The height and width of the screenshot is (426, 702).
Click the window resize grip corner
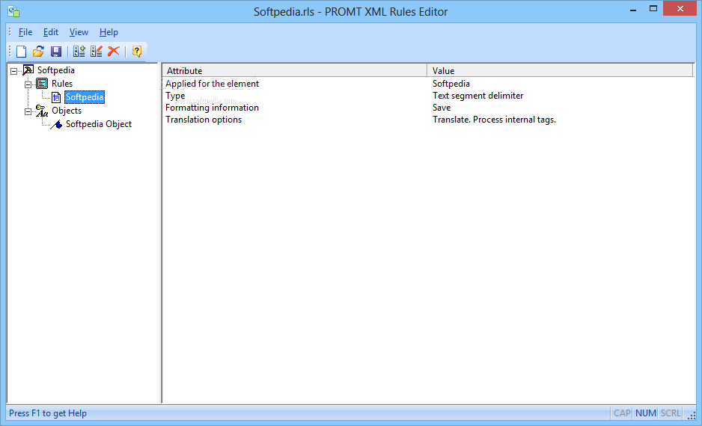pos(692,416)
